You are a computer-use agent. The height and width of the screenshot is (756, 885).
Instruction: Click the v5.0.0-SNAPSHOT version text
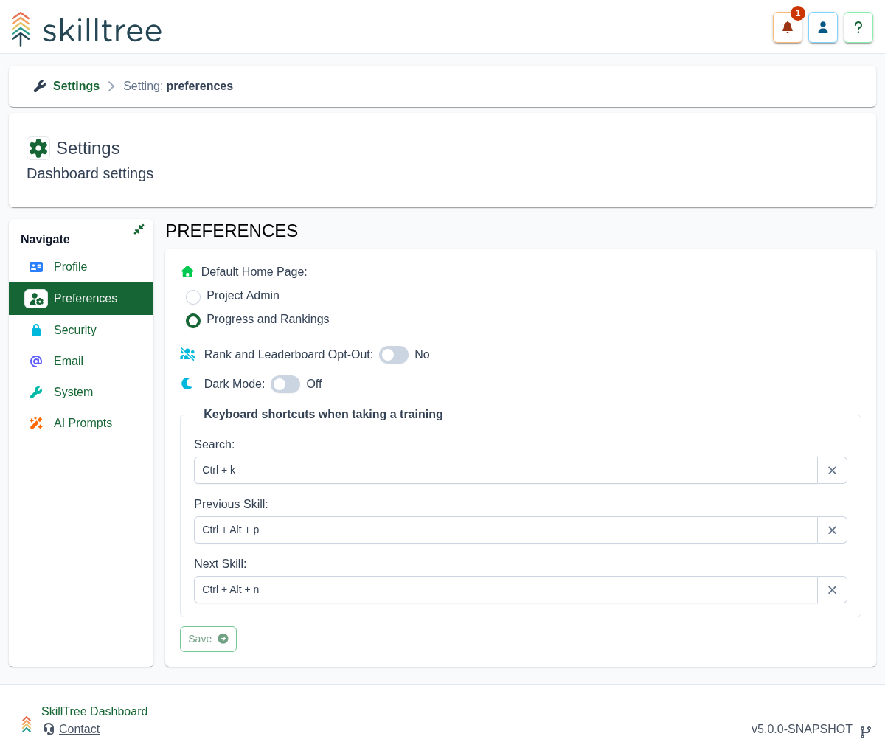[802, 729]
